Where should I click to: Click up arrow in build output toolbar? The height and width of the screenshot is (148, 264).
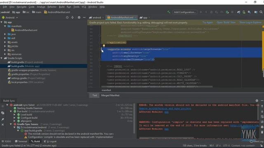click(x=262, y=106)
